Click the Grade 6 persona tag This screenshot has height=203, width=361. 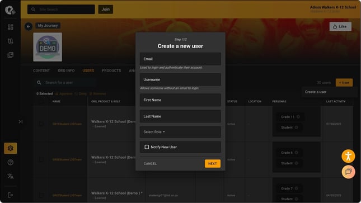(x=289, y=152)
